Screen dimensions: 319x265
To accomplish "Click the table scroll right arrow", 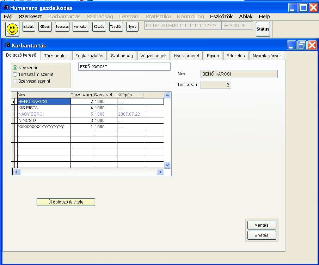I will click(x=160, y=172).
